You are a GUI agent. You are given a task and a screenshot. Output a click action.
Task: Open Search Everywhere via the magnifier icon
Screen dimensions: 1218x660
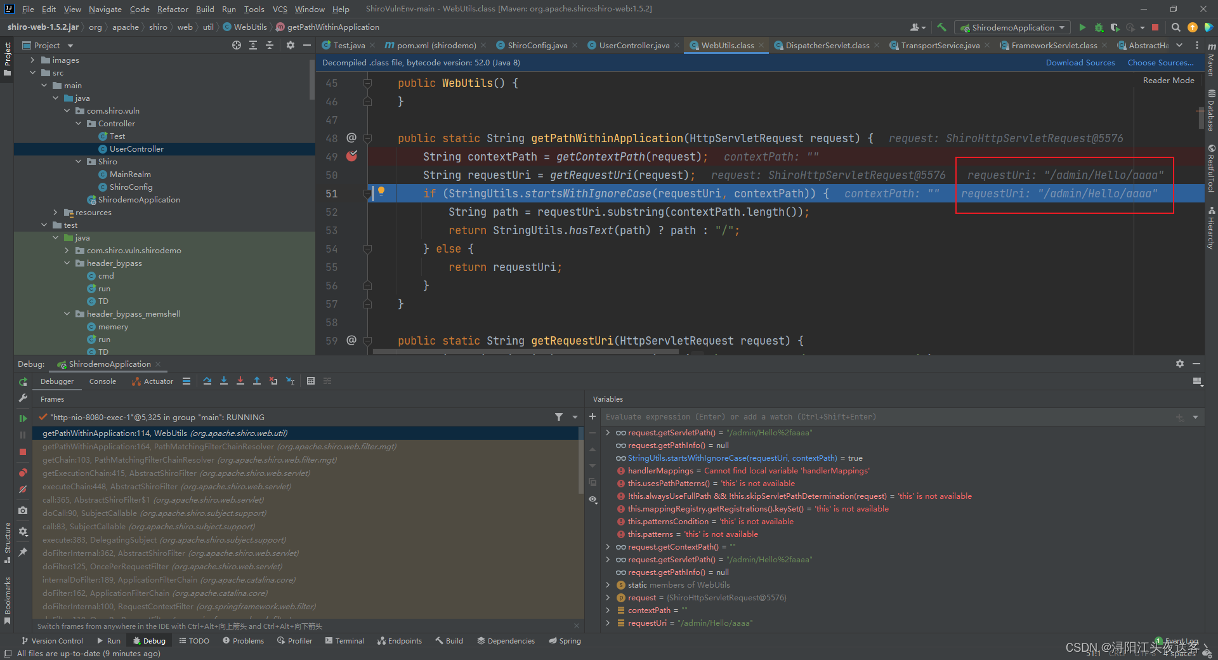click(1175, 27)
